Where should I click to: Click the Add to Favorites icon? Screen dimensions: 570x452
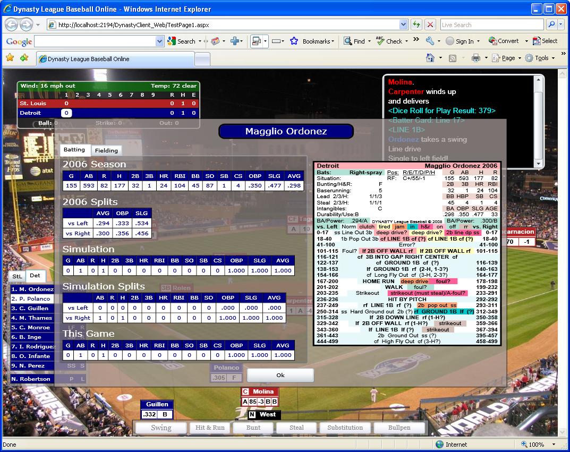(x=24, y=58)
